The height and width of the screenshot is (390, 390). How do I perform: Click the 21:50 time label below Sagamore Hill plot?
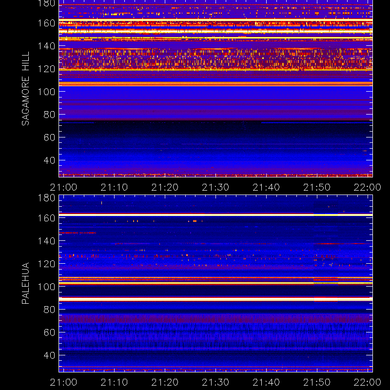click(x=317, y=187)
